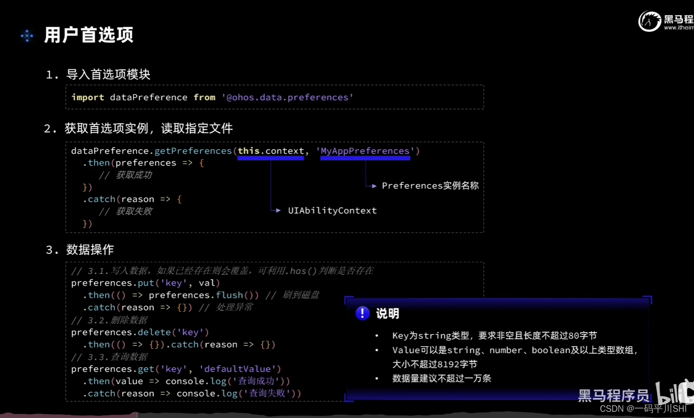Click the slide title 用户首选项
Viewport: 694px width, 418px height.
pyautogui.click(x=89, y=35)
